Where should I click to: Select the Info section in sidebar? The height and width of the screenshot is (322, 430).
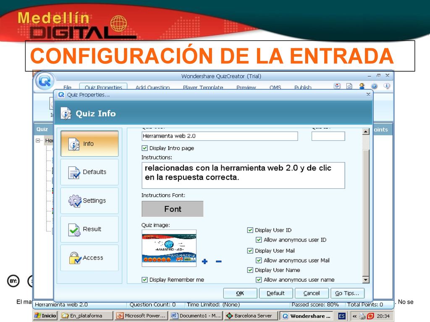point(89,143)
